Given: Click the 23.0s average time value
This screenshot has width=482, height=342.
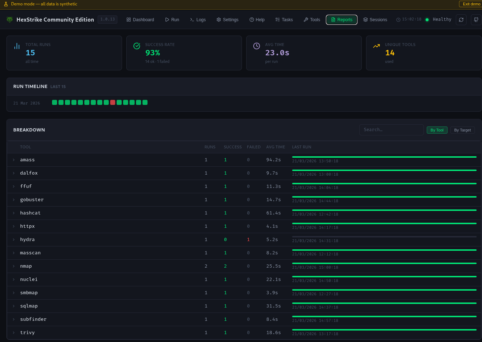Looking at the screenshot, I should (277, 53).
